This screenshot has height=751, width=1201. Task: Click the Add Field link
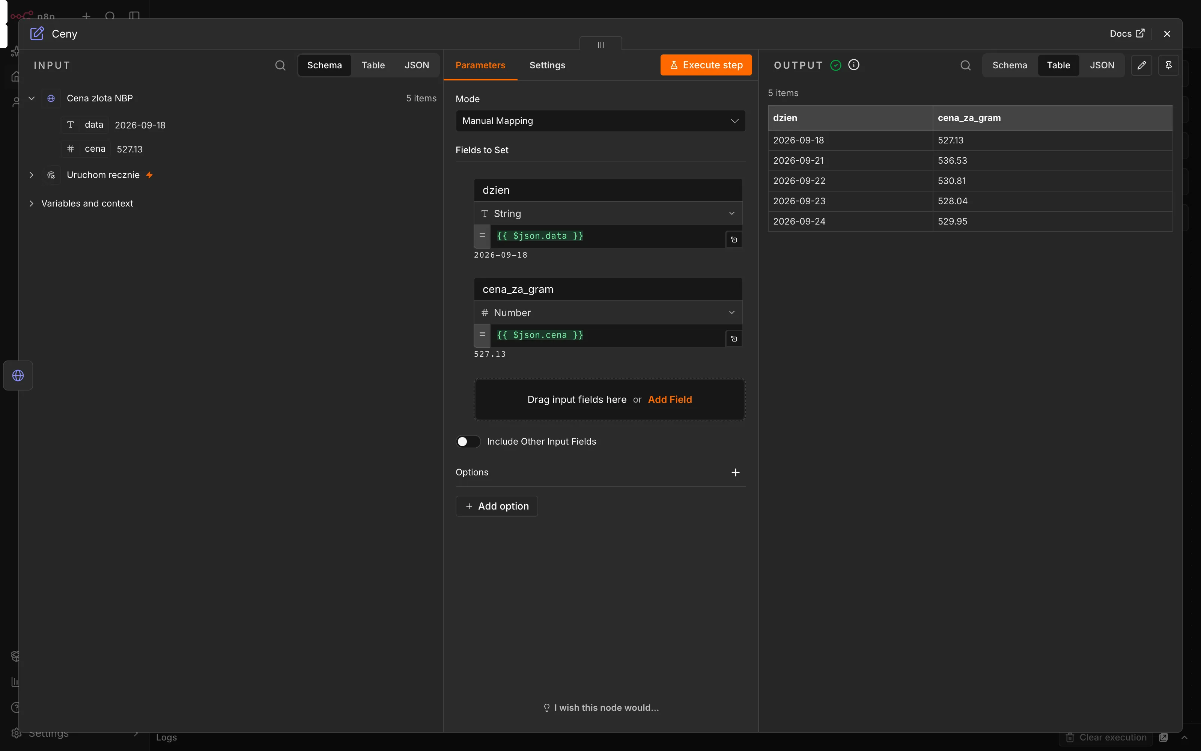(670, 399)
